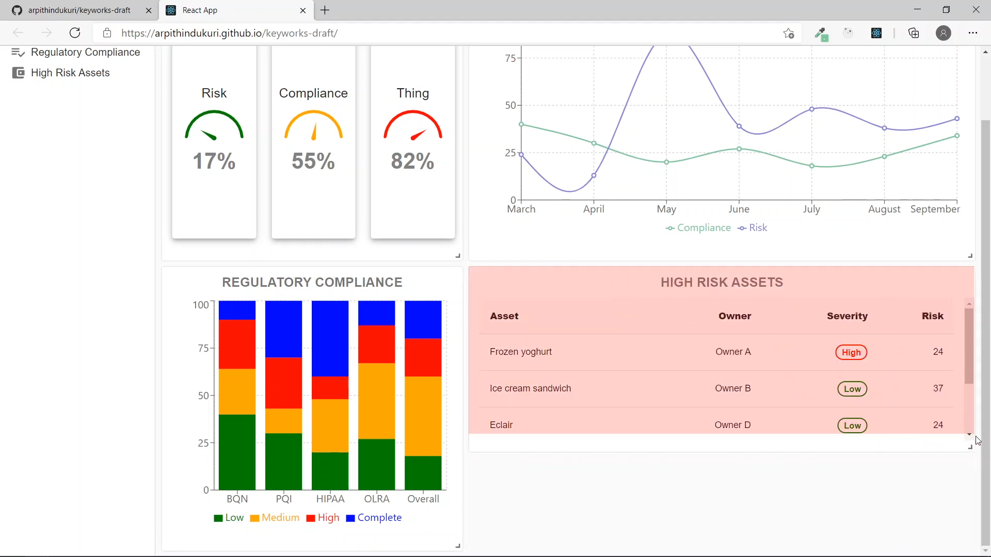Click the Owner column header
Viewport: 991px width, 557px height.
pyautogui.click(x=735, y=316)
